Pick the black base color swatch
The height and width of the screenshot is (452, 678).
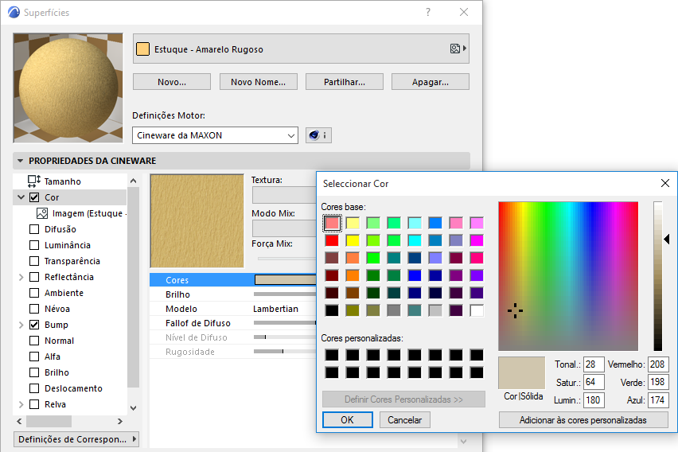[332, 310]
